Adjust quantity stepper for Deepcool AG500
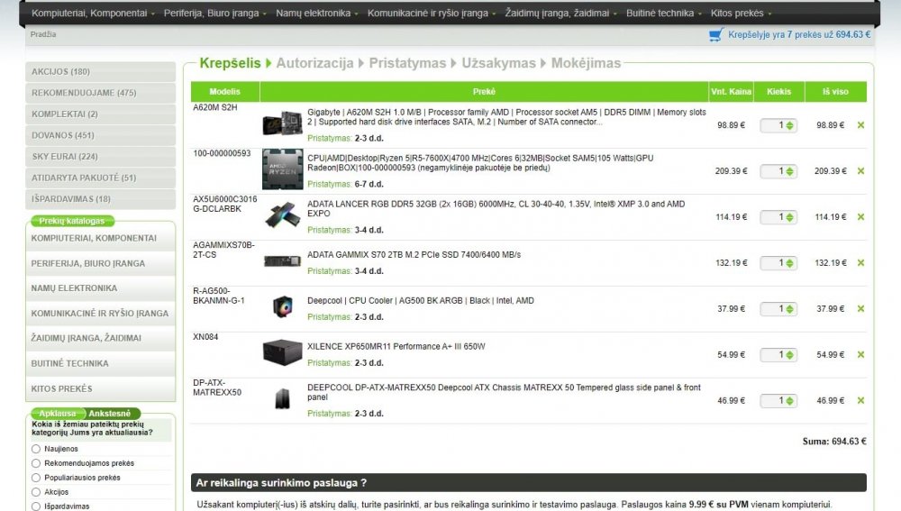This screenshot has width=901, height=511. (x=789, y=309)
